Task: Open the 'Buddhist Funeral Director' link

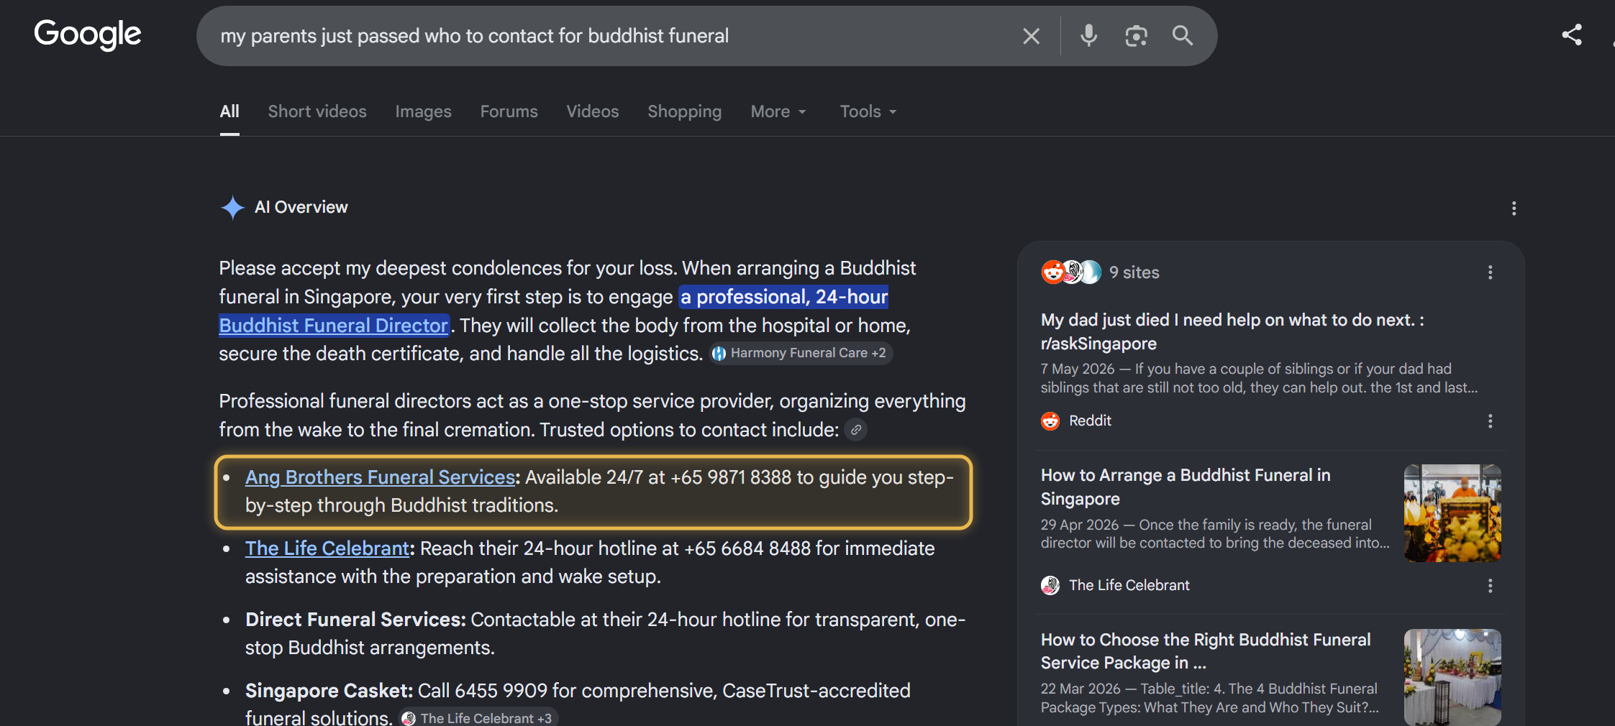Action: click(333, 326)
